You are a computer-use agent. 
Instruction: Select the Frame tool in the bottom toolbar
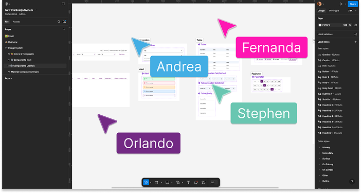click(x=157, y=182)
